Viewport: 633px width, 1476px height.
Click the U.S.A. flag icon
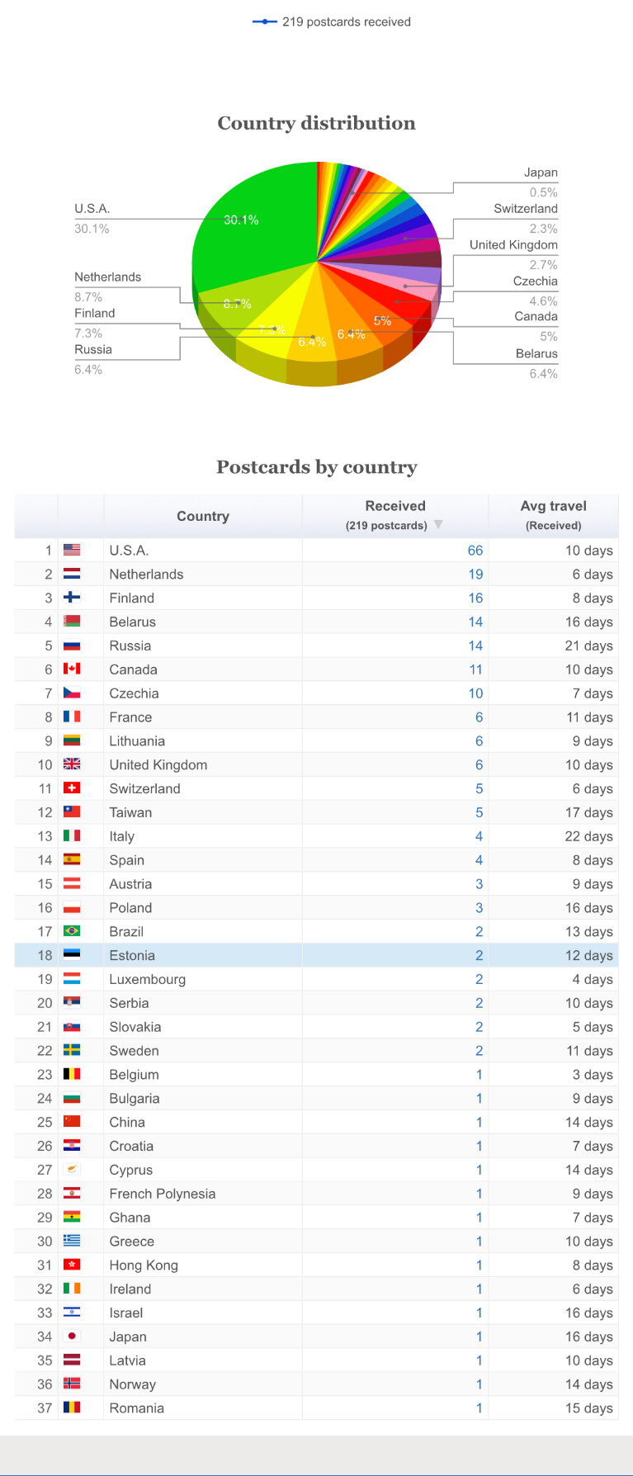[x=72, y=550]
